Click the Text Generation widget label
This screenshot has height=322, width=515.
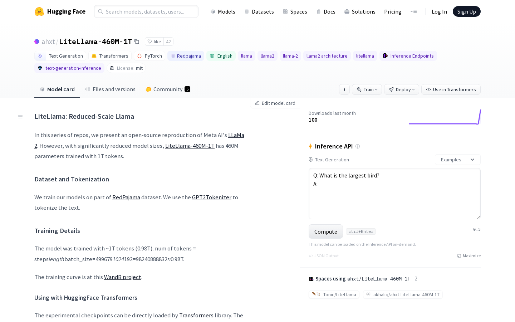pos(329,160)
